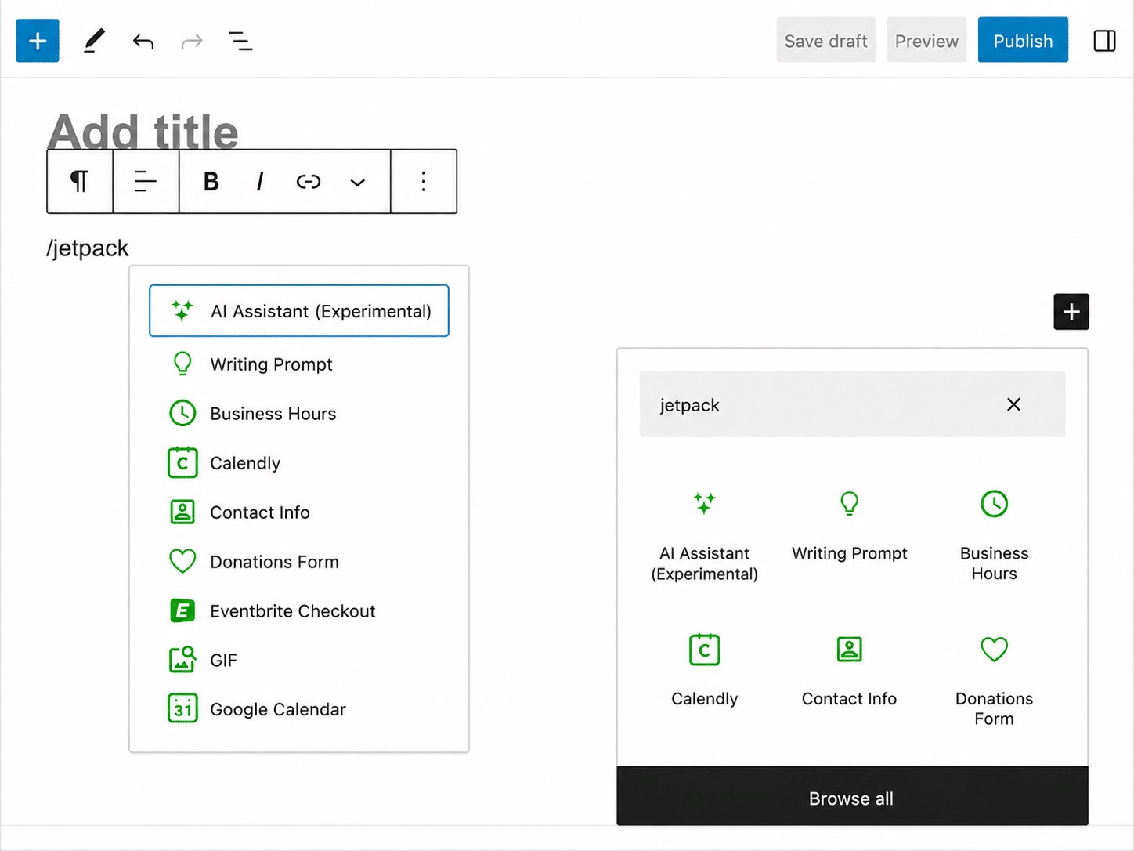The width and height of the screenshot is (1134, 851).
Task: Choose Calendly in the slash command list
Action: [x=299, y=463]
